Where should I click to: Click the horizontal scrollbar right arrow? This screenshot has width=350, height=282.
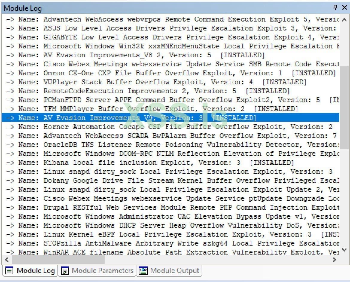334,260
